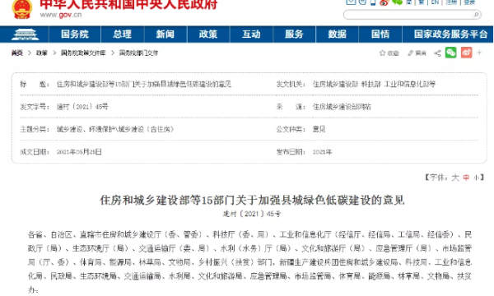Click the plus icon for more share options
Screen dimensions: 494x296
click(x=479, y=53)
